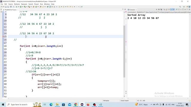Click the Open Perspective icon
The width and height of the screenshot is (191, 107).
coord(184,7)
